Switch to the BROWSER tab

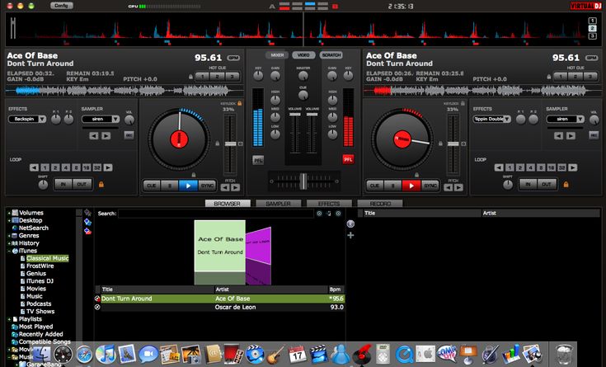coord(228,204)
